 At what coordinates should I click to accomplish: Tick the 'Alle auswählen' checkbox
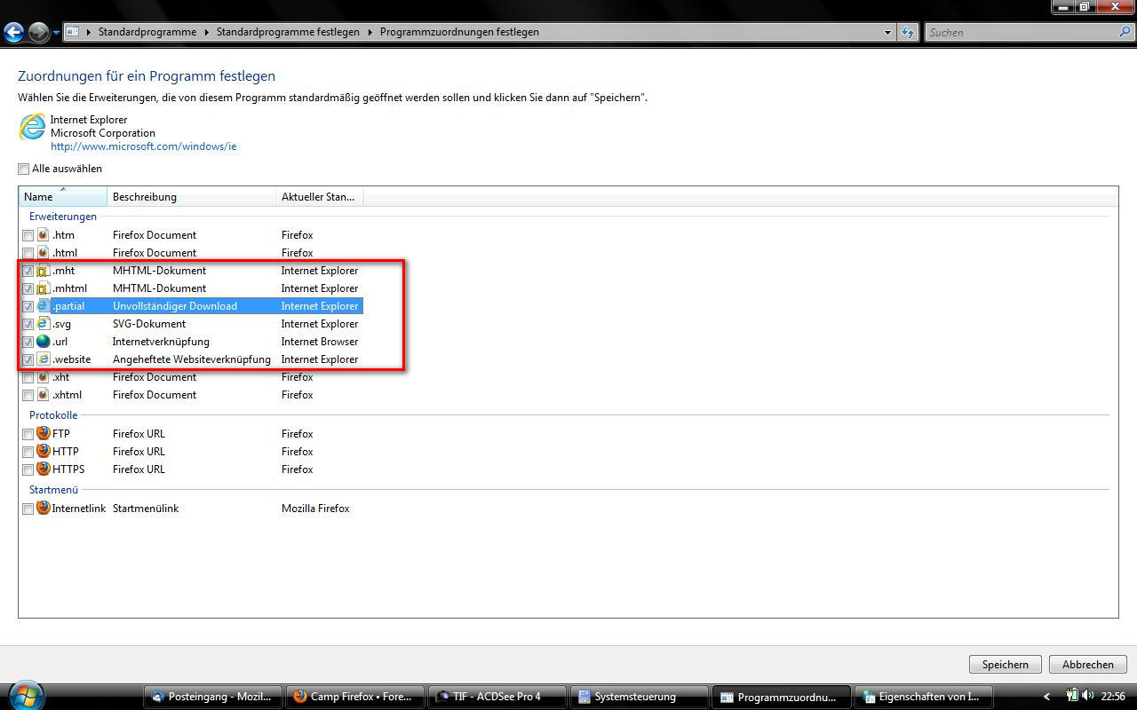[x=23, y=169]
